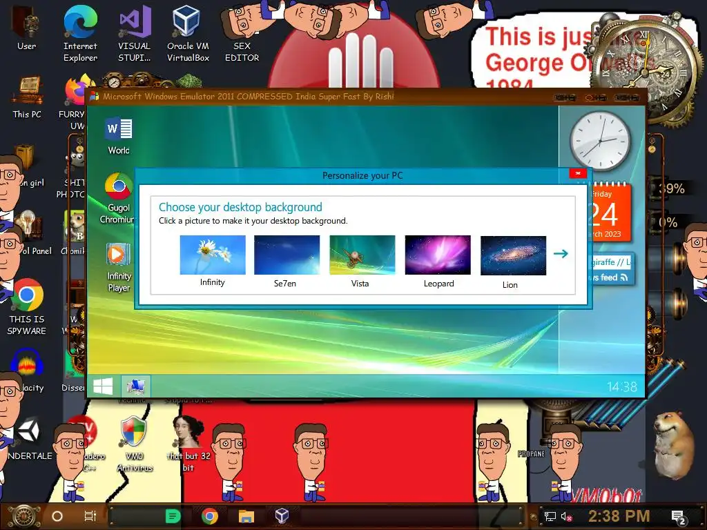Screen dimensions: 707x530
Task: Open This PC desktop icon
Action: tap(27, 97)
